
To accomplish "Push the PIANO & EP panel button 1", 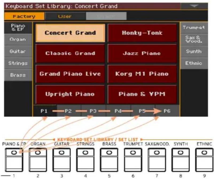I will point(14,160).
